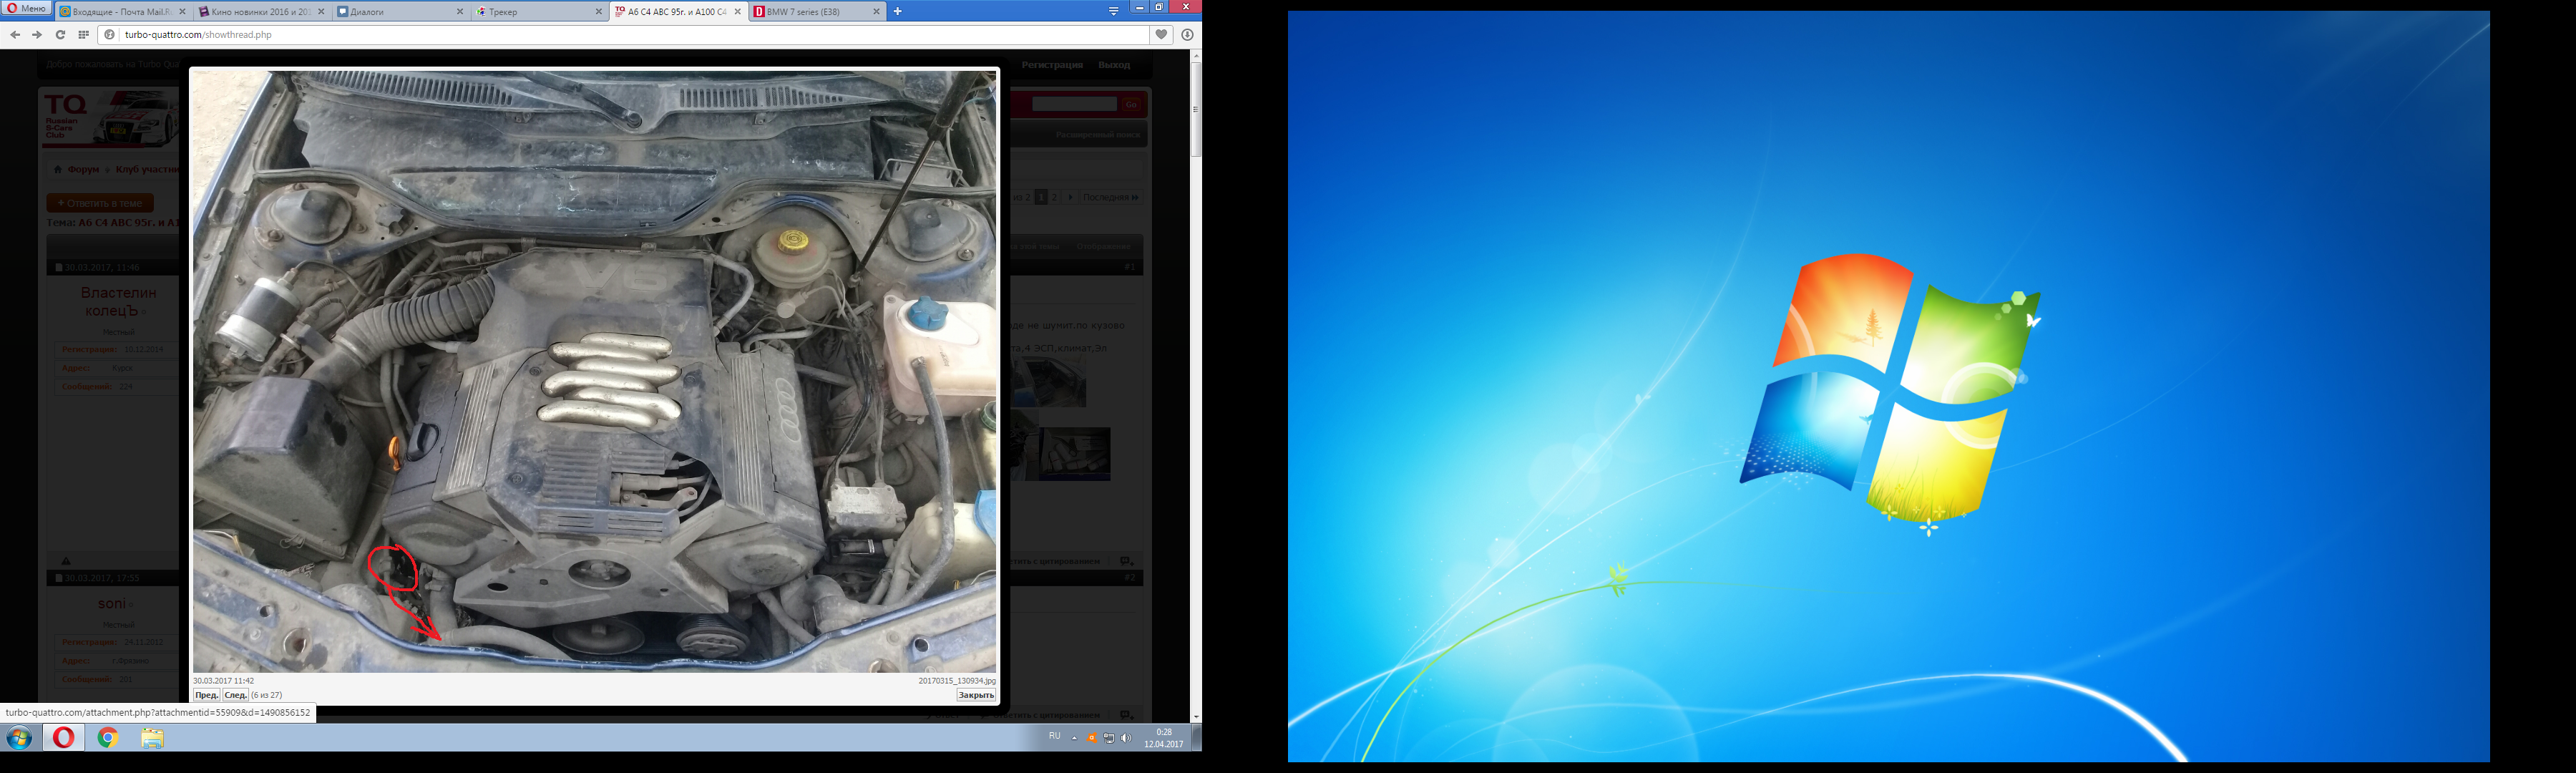The width and height of the screenshot is (2576, 773).
Task: Close the image viewer with Закрыть
Action: coord(975,695)
